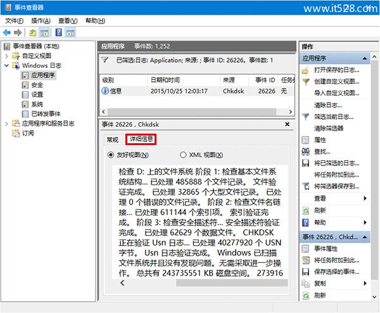Image resolution: width=380 pixels, height=313 pixels.
Task: Select the 系统 log
Action: (37, 105)
